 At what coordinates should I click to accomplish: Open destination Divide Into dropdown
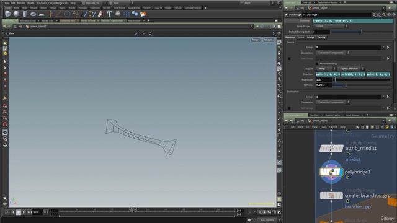(332, 102)
